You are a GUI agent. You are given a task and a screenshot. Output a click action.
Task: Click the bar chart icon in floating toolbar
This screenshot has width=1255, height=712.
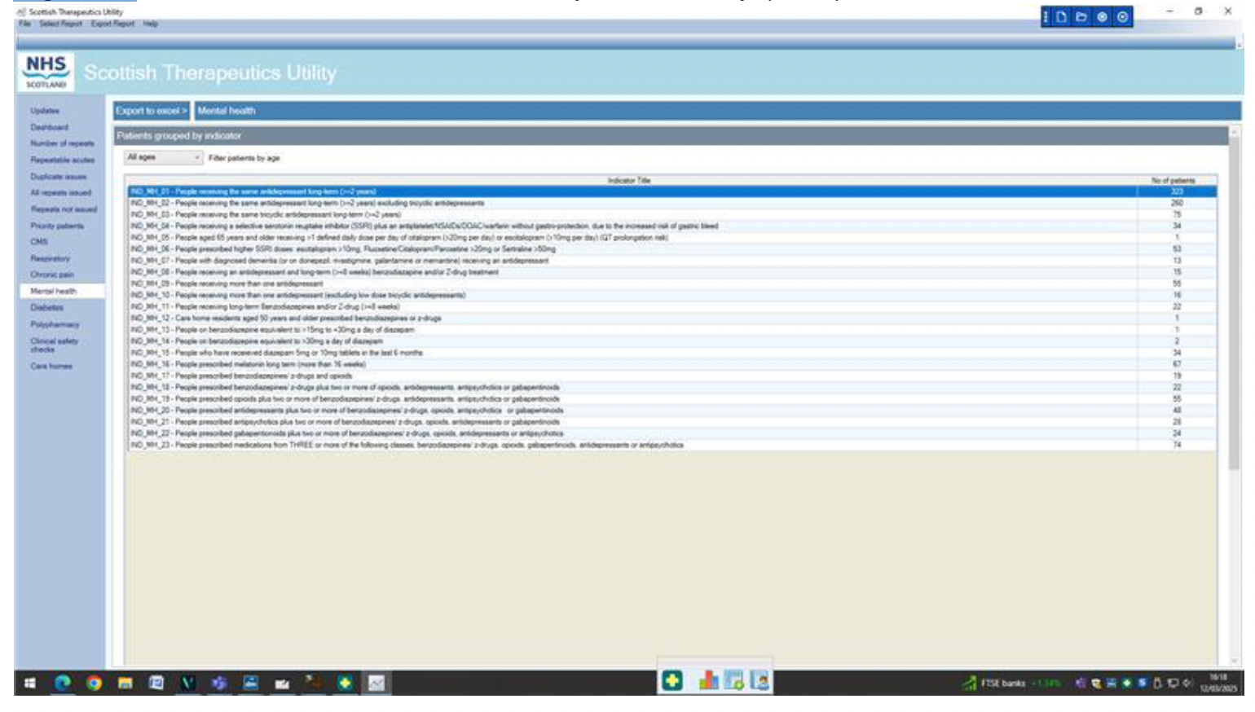(708, 680)
